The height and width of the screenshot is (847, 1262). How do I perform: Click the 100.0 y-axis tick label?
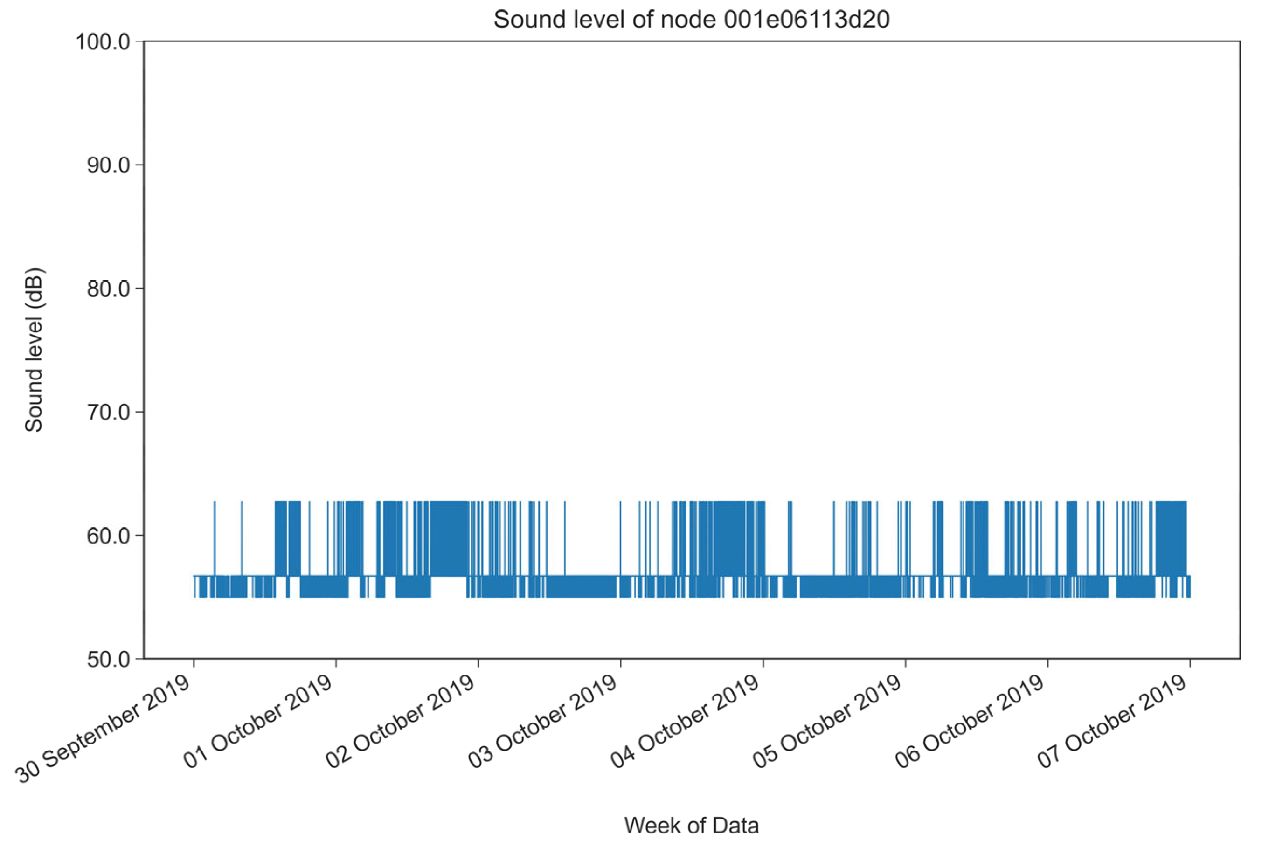103,41
